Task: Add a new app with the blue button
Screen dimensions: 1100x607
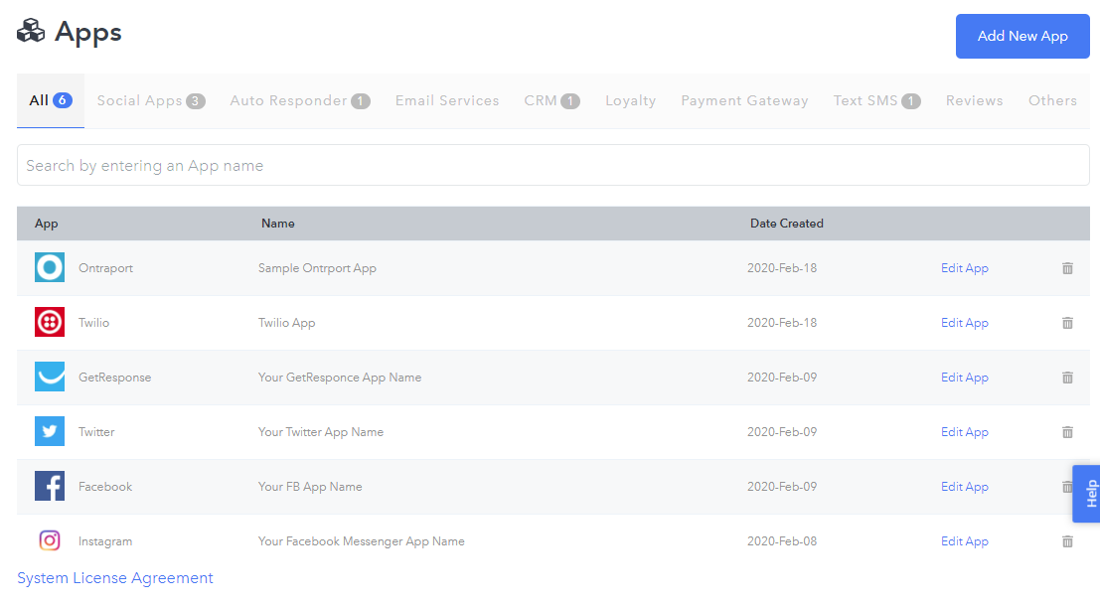Action: click(x=1022, y=36)
